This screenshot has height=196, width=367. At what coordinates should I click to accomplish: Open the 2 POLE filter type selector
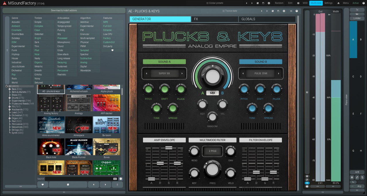point(212,151)
